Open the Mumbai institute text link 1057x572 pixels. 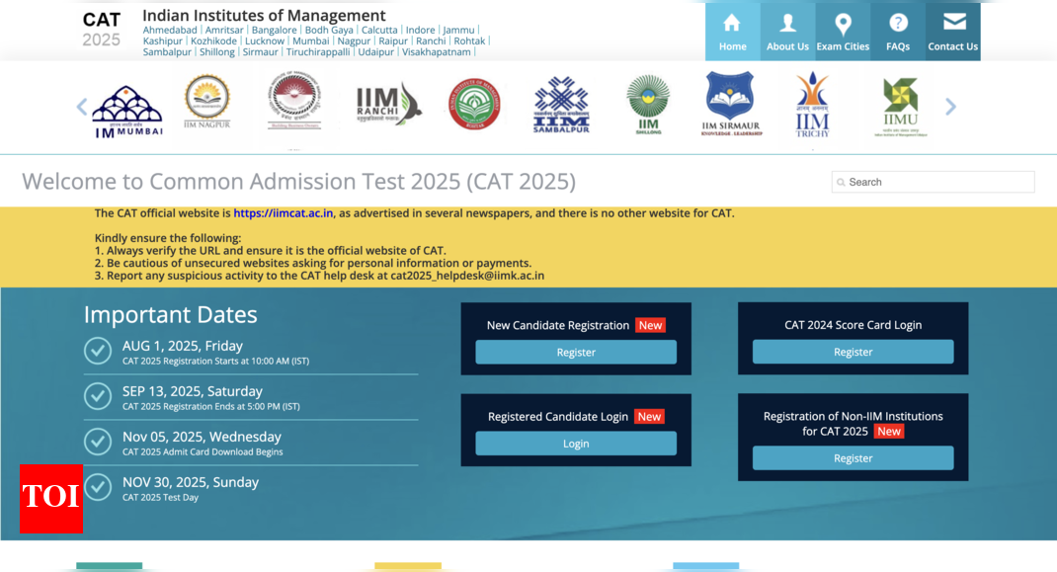point(311,41)
